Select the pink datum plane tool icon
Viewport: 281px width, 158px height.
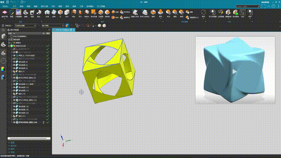click(x=5, y=12)
